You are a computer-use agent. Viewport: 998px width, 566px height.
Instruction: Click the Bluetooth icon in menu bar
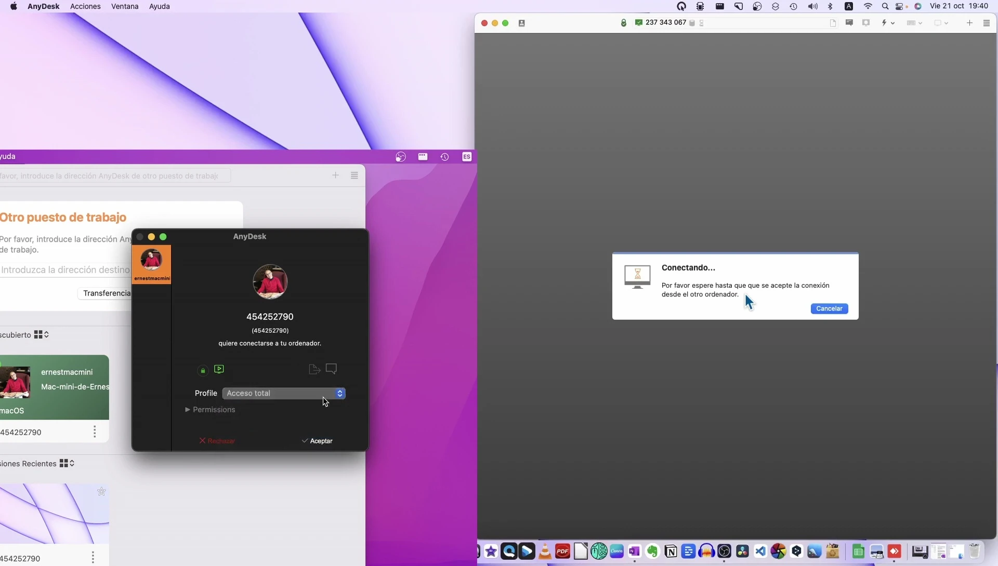click(830, 6)
